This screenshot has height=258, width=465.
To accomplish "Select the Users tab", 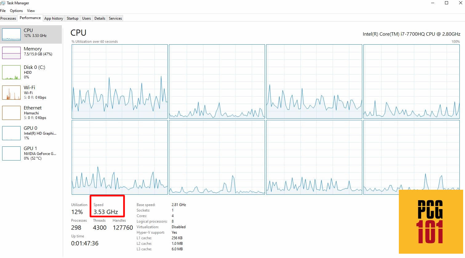I will (86, 18).
